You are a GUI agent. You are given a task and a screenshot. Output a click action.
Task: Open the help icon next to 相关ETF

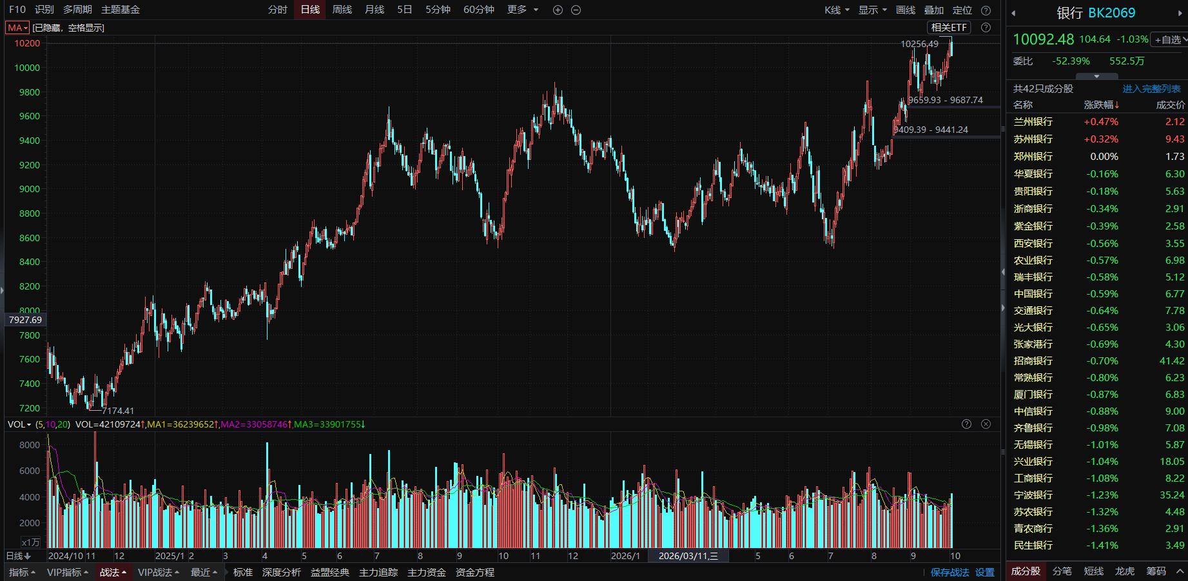[x=986, y=27]
